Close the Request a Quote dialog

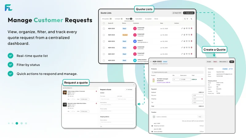point(134,85)
